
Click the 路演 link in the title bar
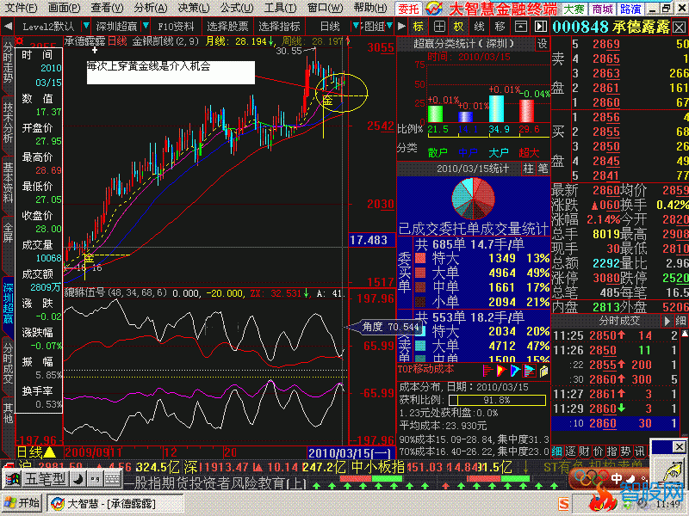(631, 9)
